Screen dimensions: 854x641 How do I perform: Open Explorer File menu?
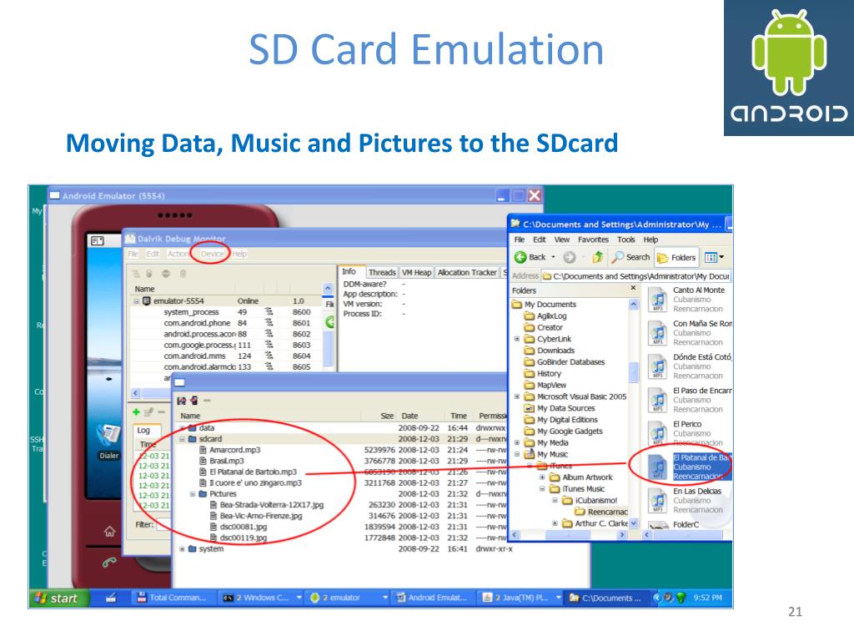click(520, 240)
